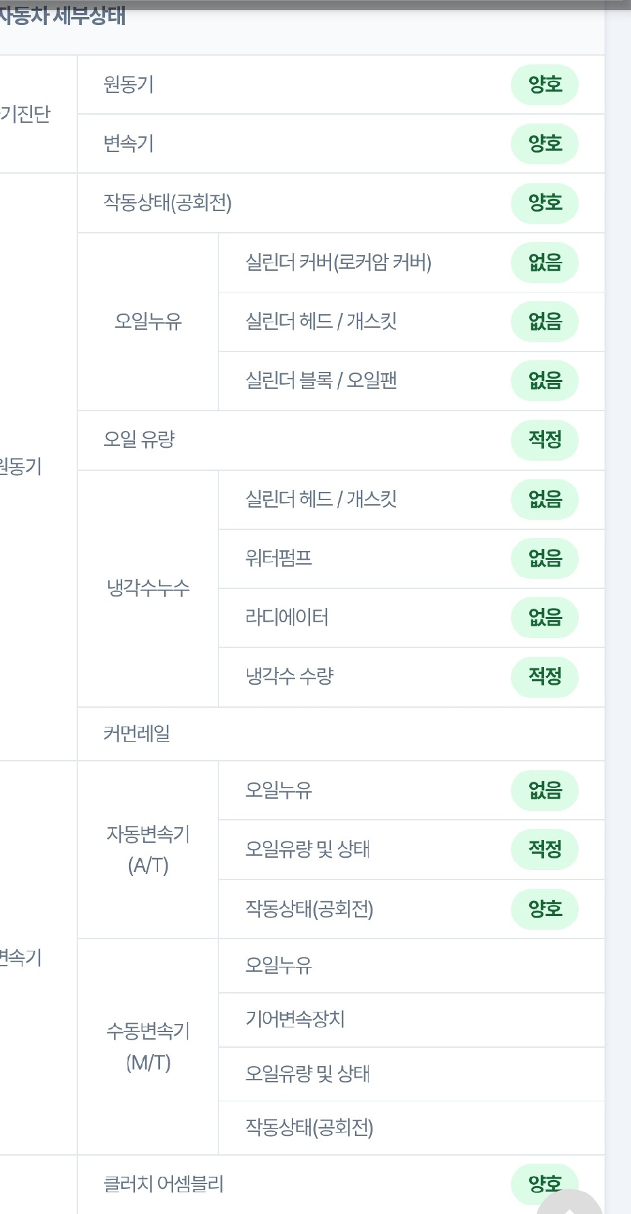Screen dimensions: 631x1214
Task: Click the 냉각수누수 category cell
Action: pyautogui.click(x=148, y=588)
